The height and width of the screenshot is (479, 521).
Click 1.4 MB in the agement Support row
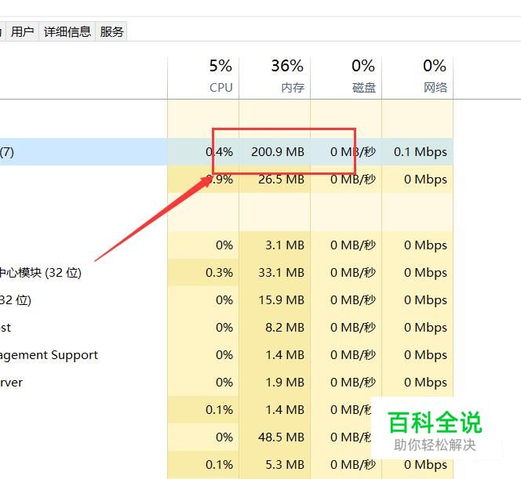click(x=285, y=355)
